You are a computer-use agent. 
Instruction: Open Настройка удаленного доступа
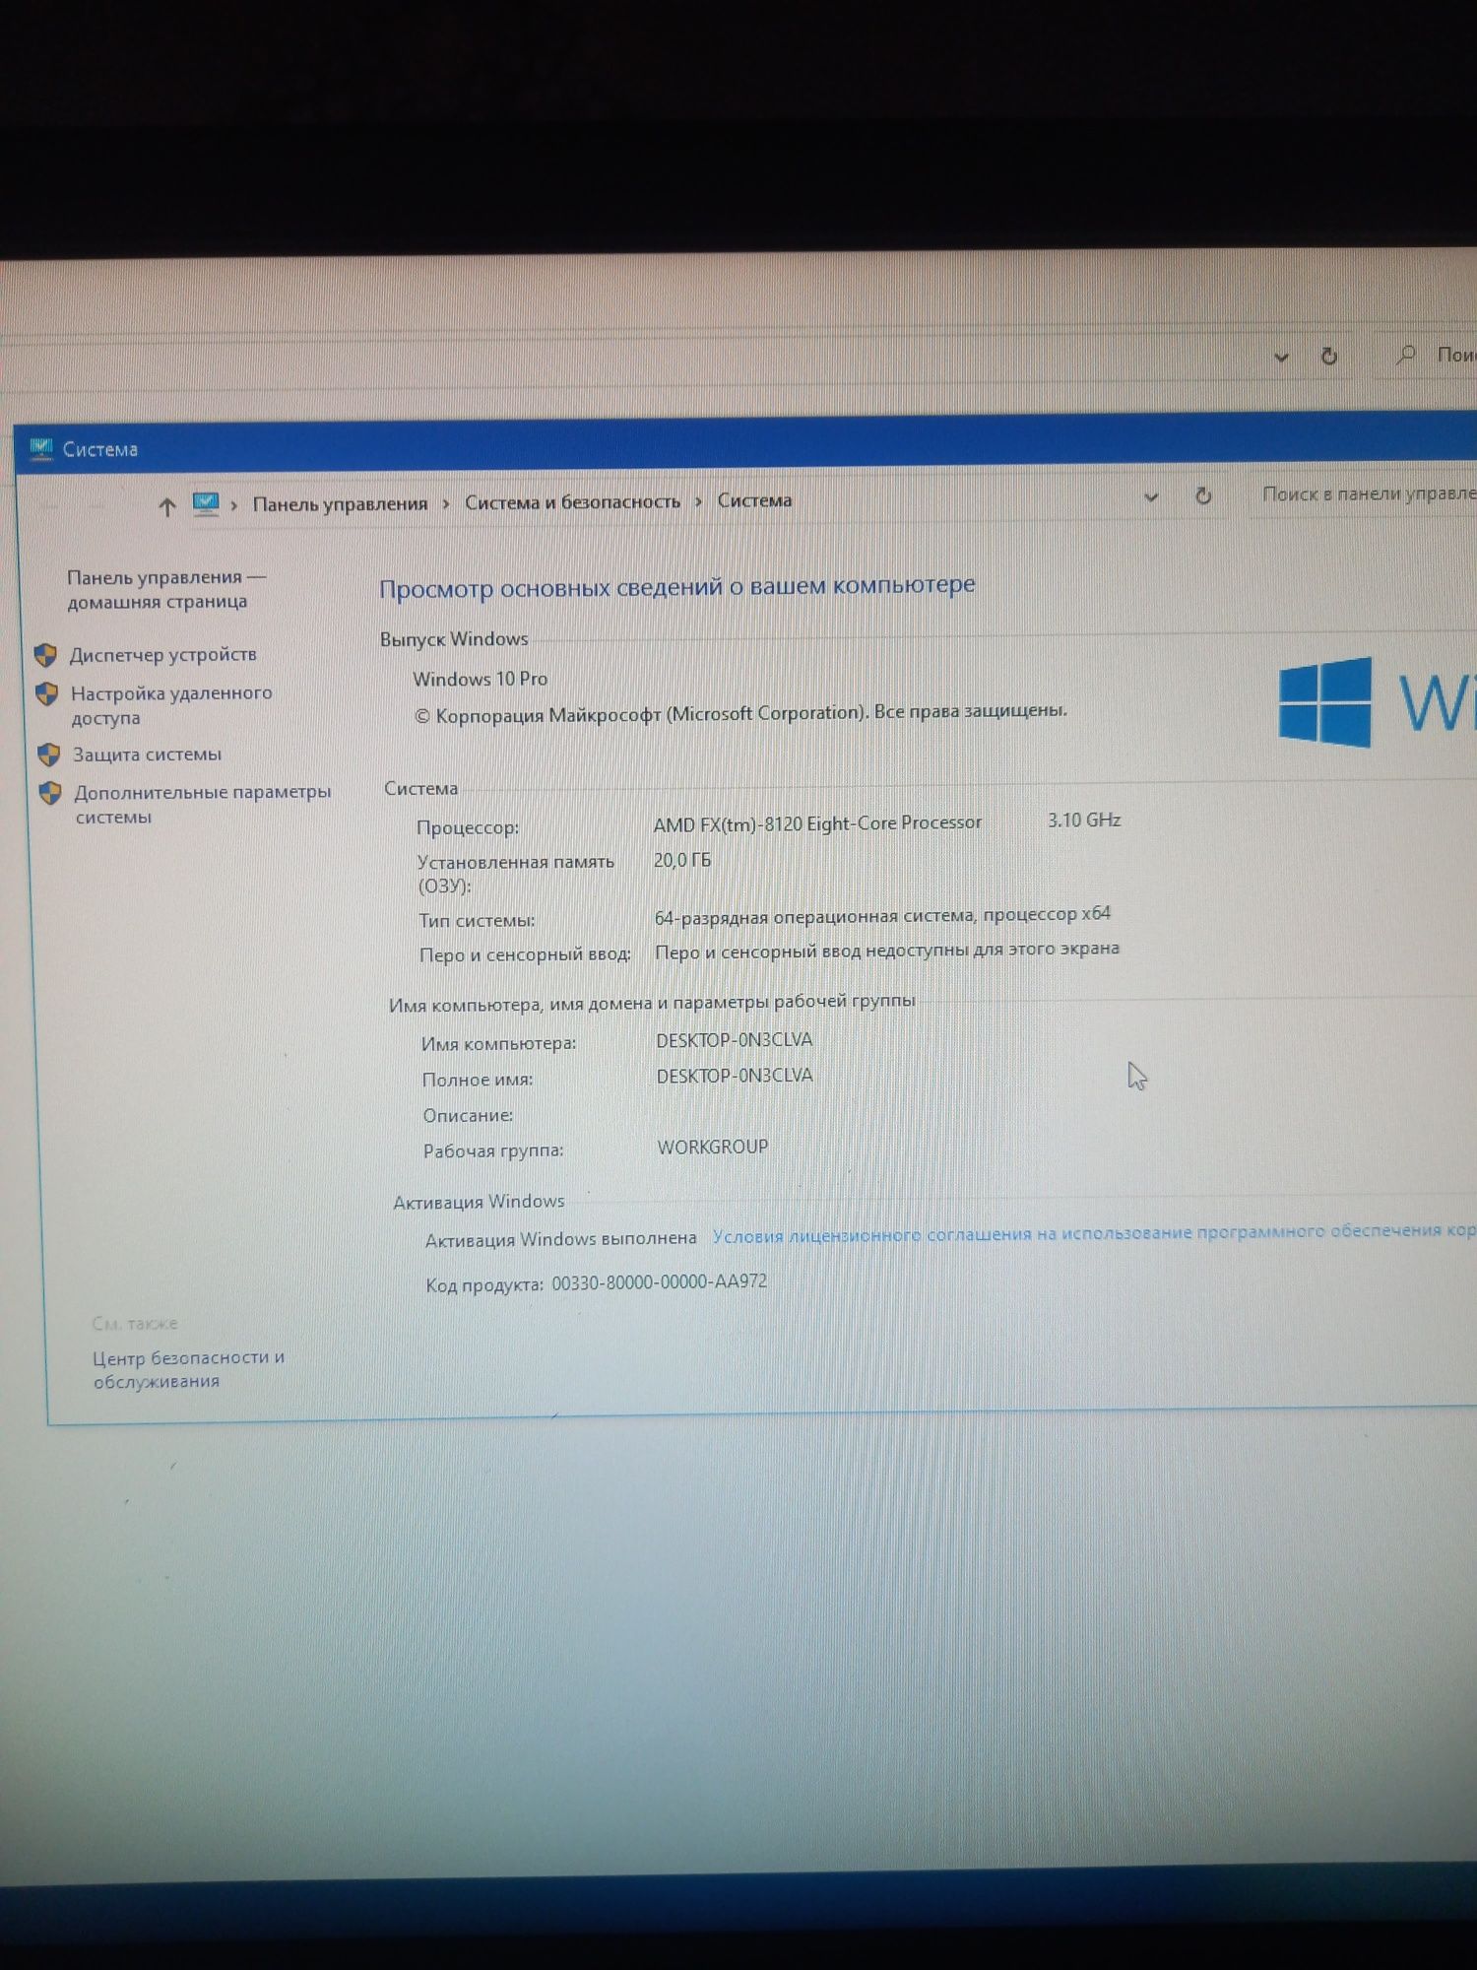[x=170, y=705]
